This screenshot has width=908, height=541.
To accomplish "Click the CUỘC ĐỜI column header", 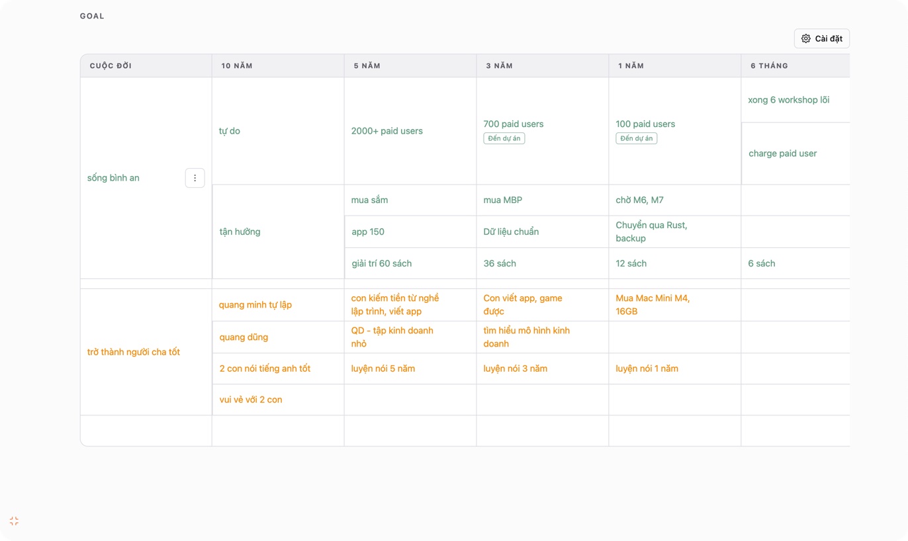I will (x=146, y=65).
